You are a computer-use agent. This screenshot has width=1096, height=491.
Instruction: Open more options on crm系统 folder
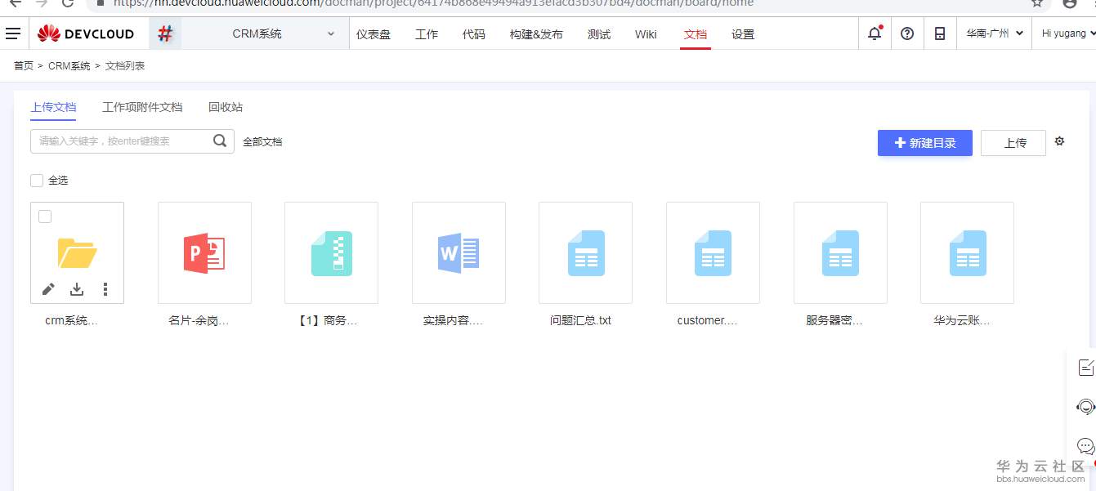coord(105,288)
